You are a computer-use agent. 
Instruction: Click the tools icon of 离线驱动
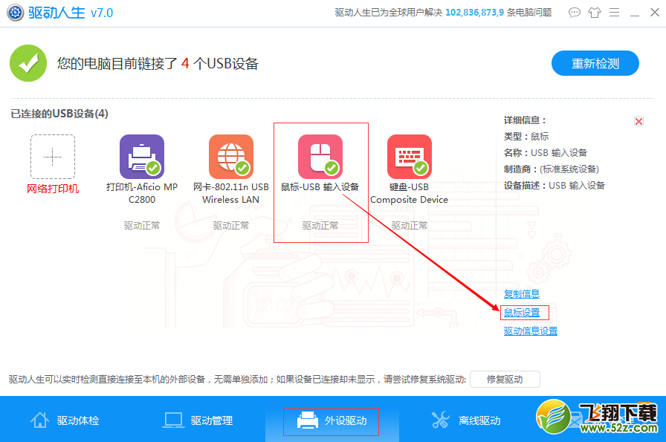441,420
